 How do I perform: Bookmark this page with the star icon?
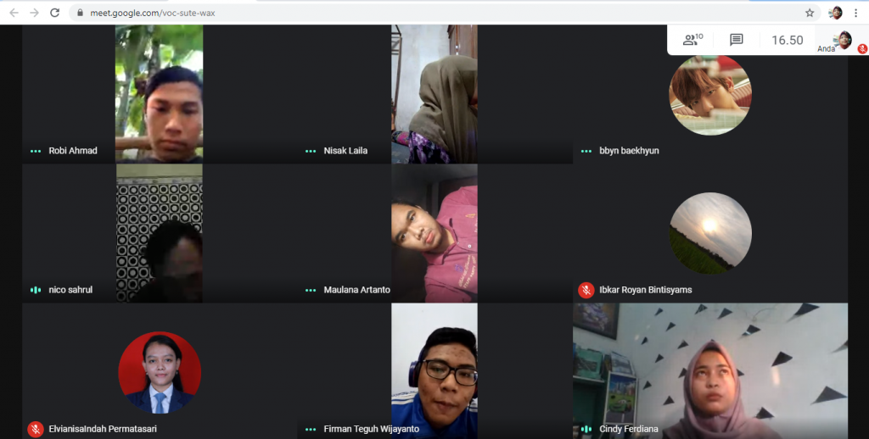pos(810,13)
